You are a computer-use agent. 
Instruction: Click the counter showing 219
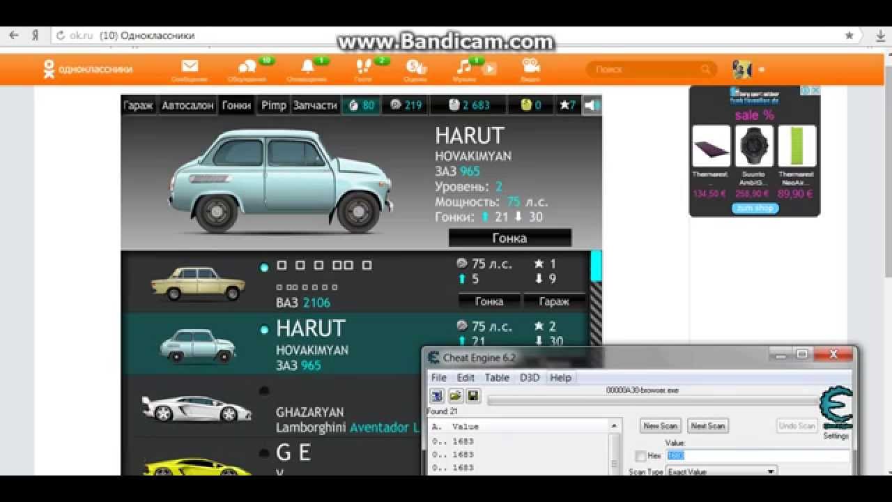(x=406, y=105)
